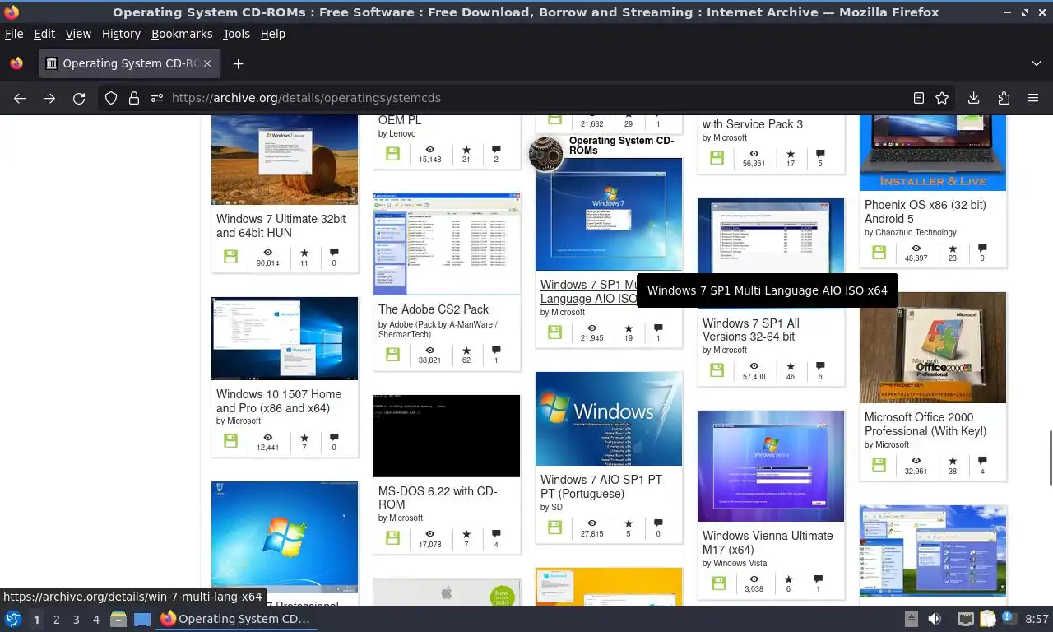
Task: Click the black MS-DOS 6.22 thumbnail
Action: coord(447,436)
